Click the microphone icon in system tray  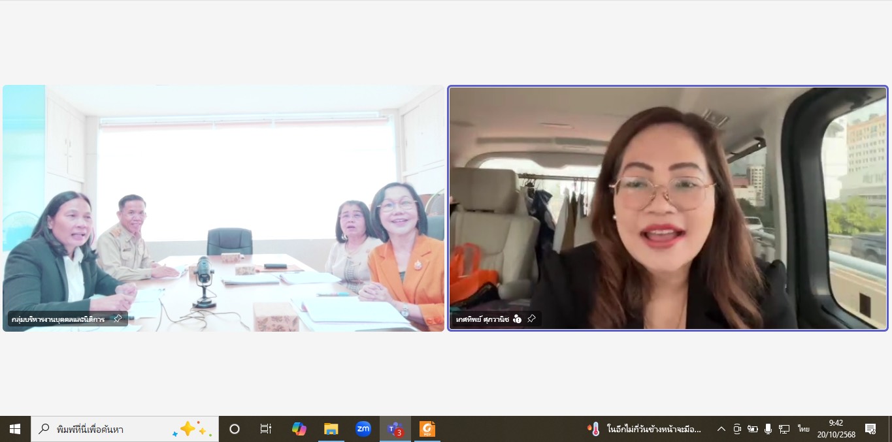tap(768, 429)
